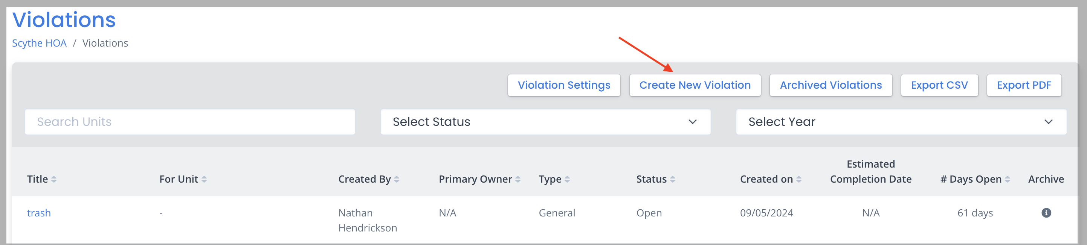
Task: Go to Scythe HOA breadcrumb link
Action: [39, 43]
